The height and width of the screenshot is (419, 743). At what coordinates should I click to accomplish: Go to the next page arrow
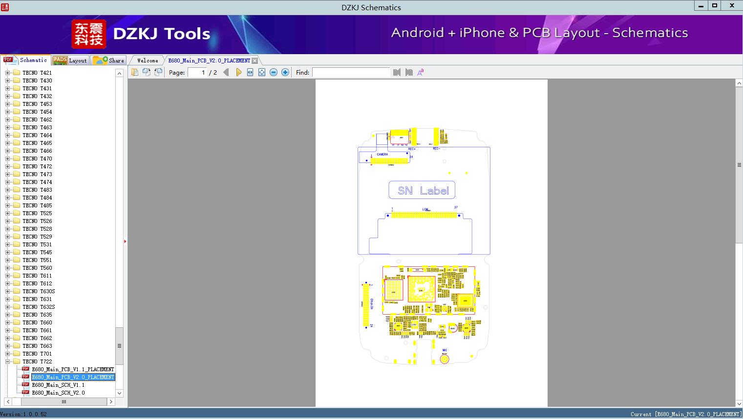(x=238, y=72)
